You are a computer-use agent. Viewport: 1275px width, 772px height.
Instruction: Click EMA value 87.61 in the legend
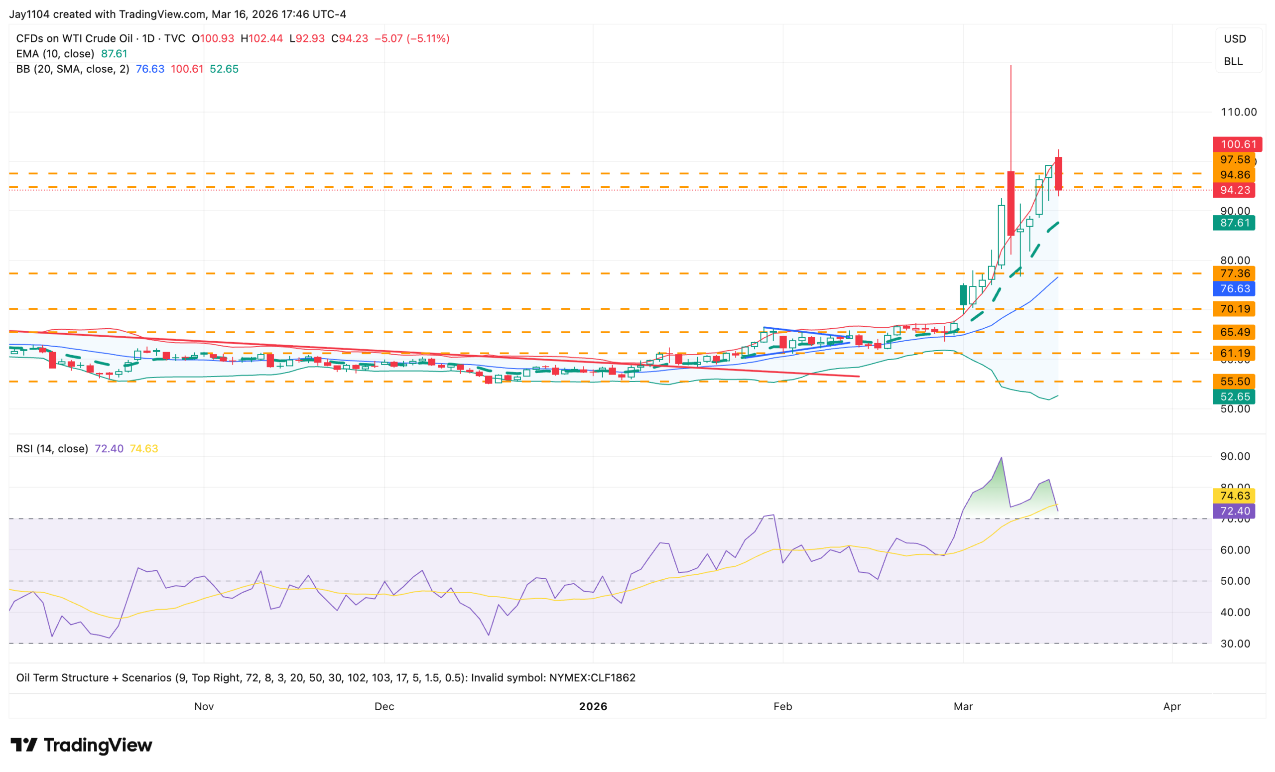(114, 54)
